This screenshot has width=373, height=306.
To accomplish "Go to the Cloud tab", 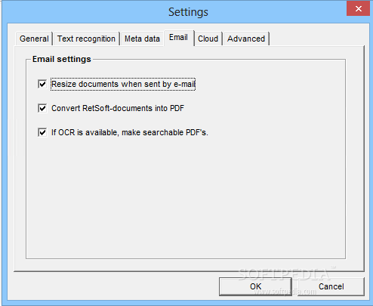I will tap(208, 39).
